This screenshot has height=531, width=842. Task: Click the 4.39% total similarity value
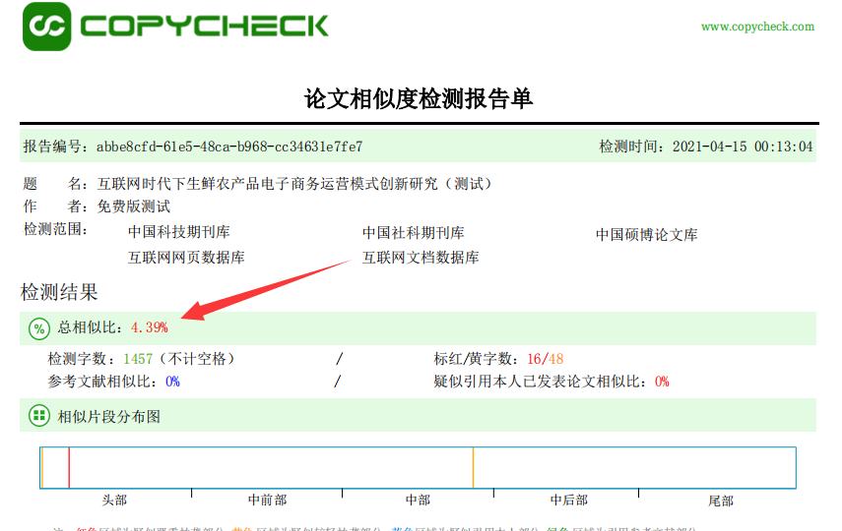149,327
